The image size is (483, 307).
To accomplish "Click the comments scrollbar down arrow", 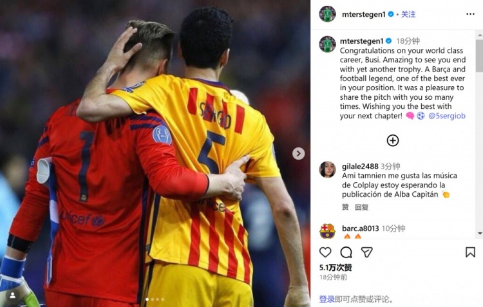I will point(480,234).
